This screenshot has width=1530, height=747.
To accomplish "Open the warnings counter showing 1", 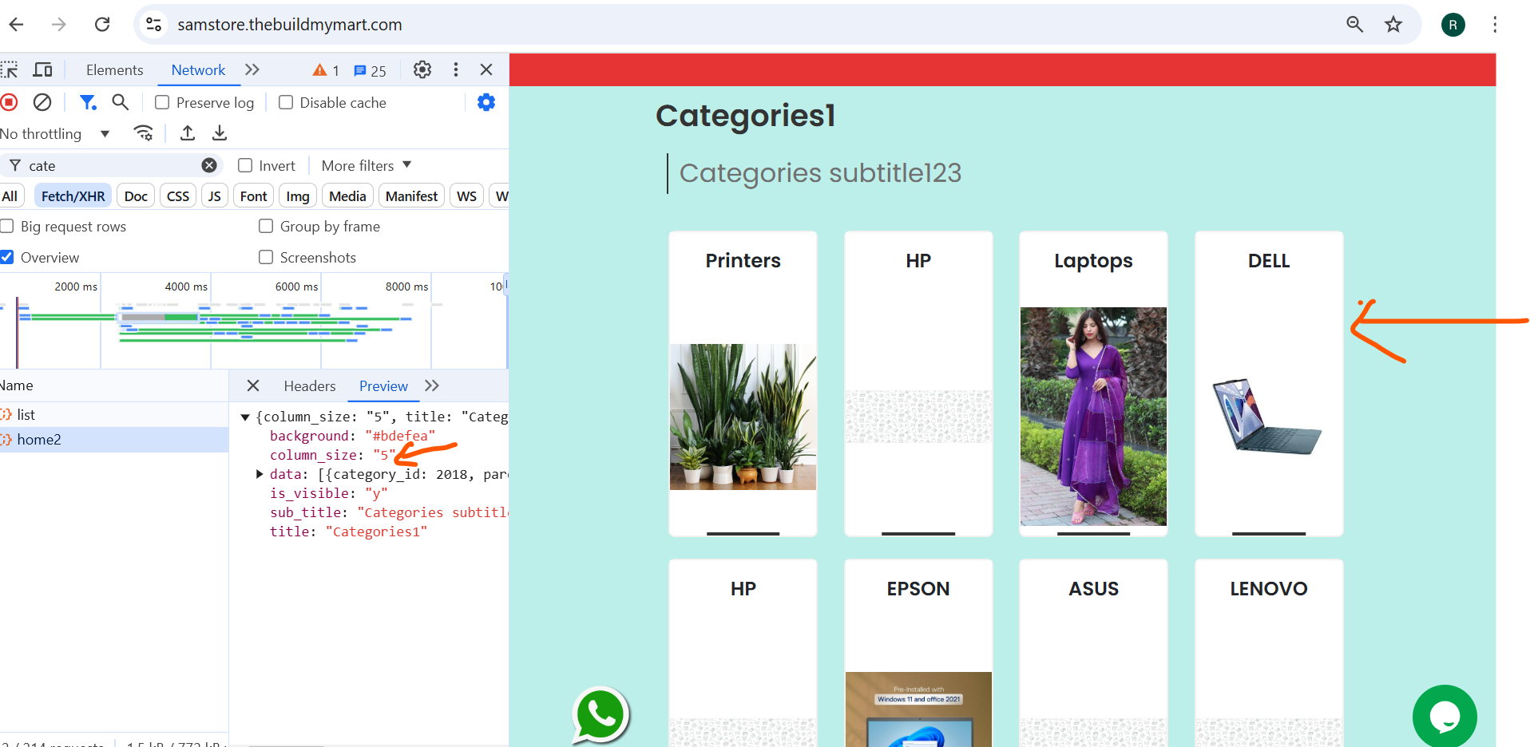I will (x=326, y=70).
